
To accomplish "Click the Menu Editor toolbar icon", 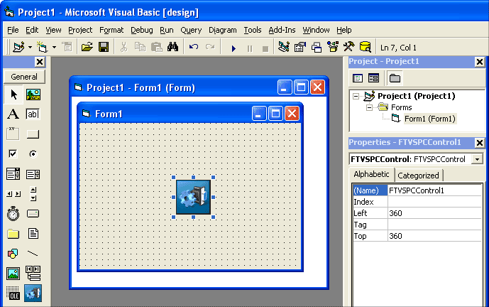I will (67, 47).
